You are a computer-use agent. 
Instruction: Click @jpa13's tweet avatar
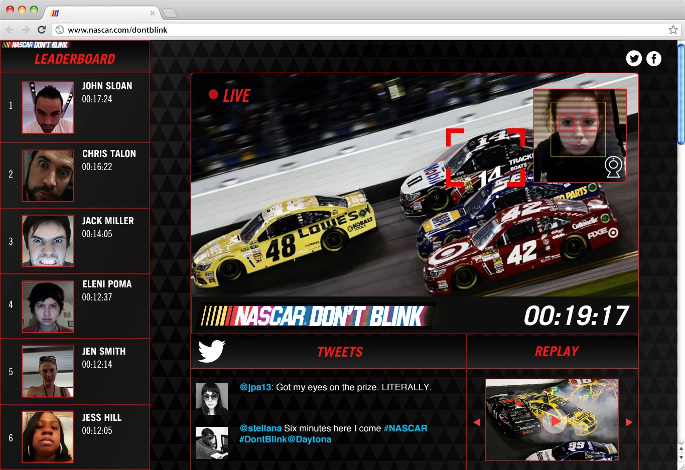point(211,399)
